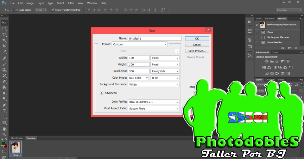Viewport: 304px width, 159px height.
Task: Open the Height units dropdown
Action: point(165,64)
